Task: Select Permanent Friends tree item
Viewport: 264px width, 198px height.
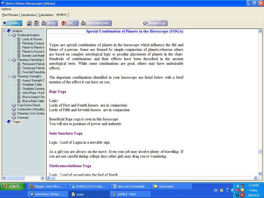Action: click(33, 64)
